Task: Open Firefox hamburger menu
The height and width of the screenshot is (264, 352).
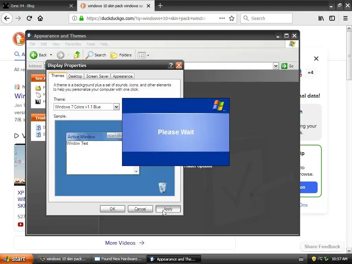Action: tap(345, 18)
